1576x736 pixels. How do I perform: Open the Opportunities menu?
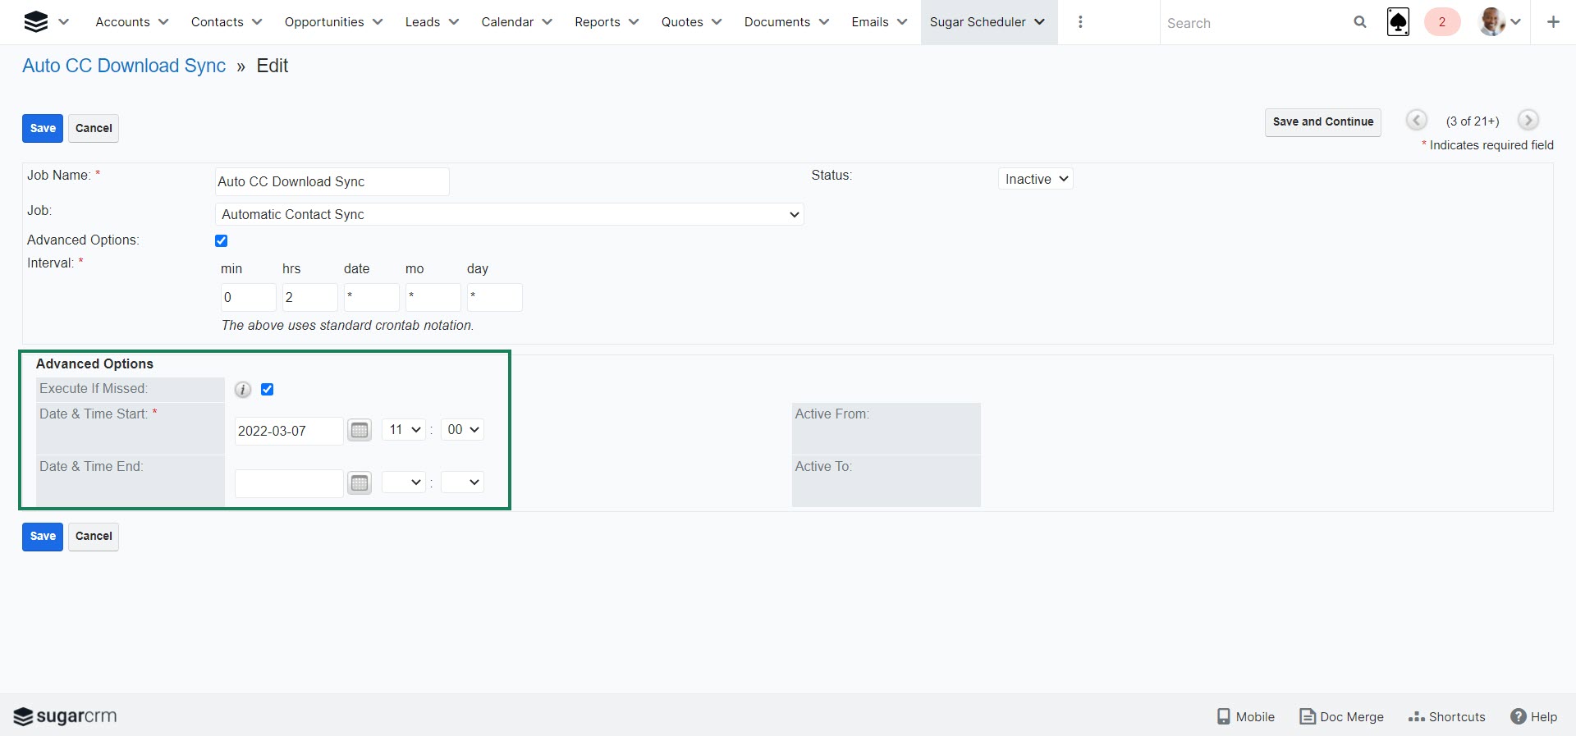[333, 22]
